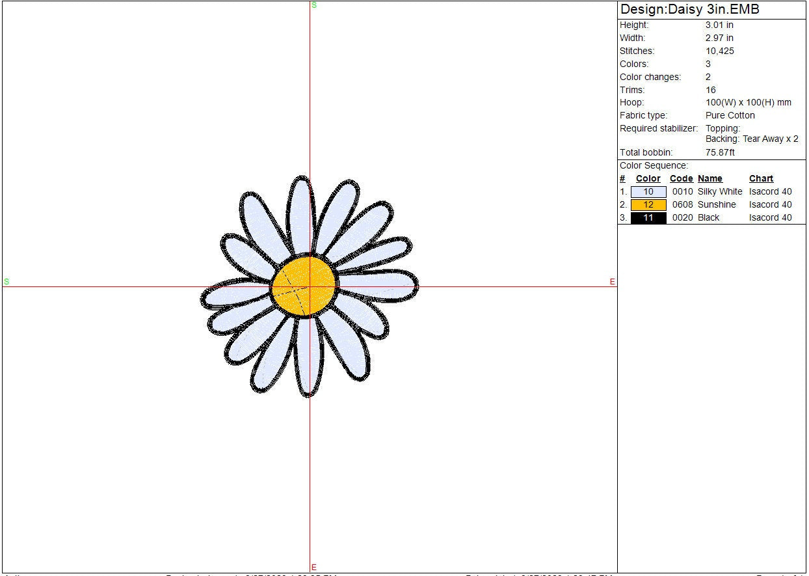
Task: Click the red E marker at right edge
Action: tap(612, 282)
